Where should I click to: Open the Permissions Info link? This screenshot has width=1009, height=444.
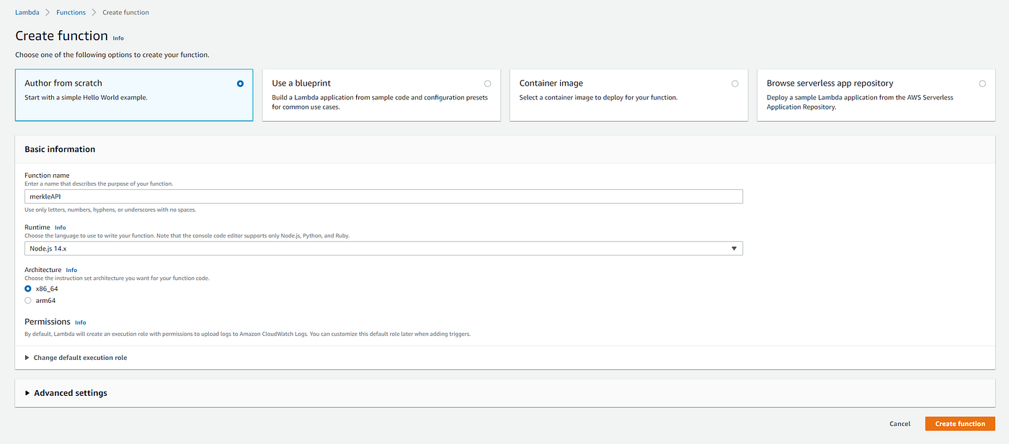pyautogui.click(x=80, y=322)
